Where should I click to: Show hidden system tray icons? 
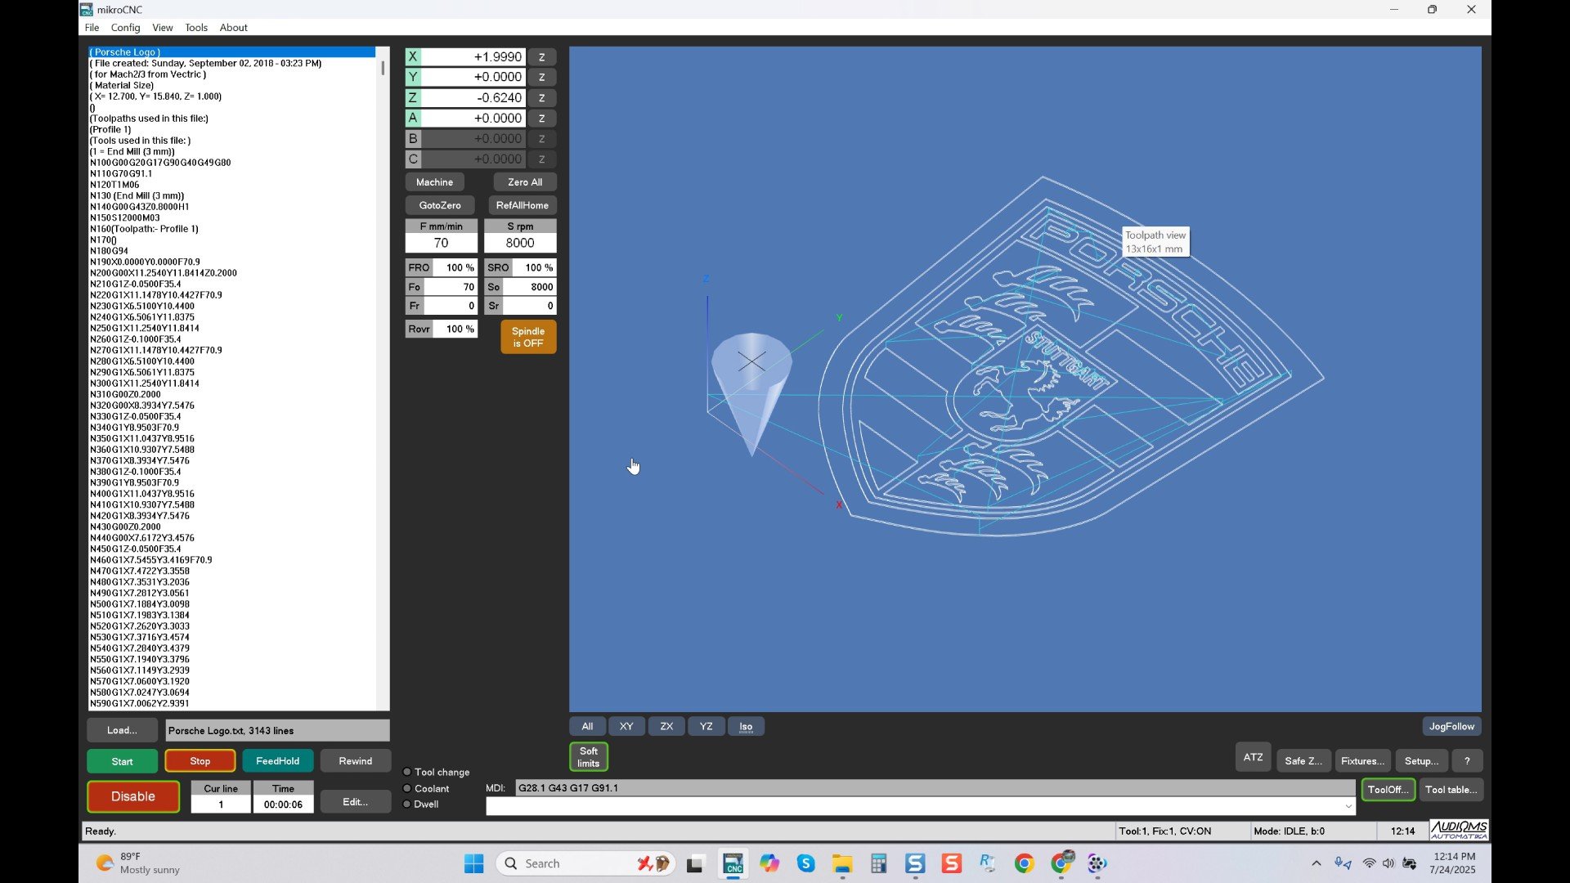1316,864
